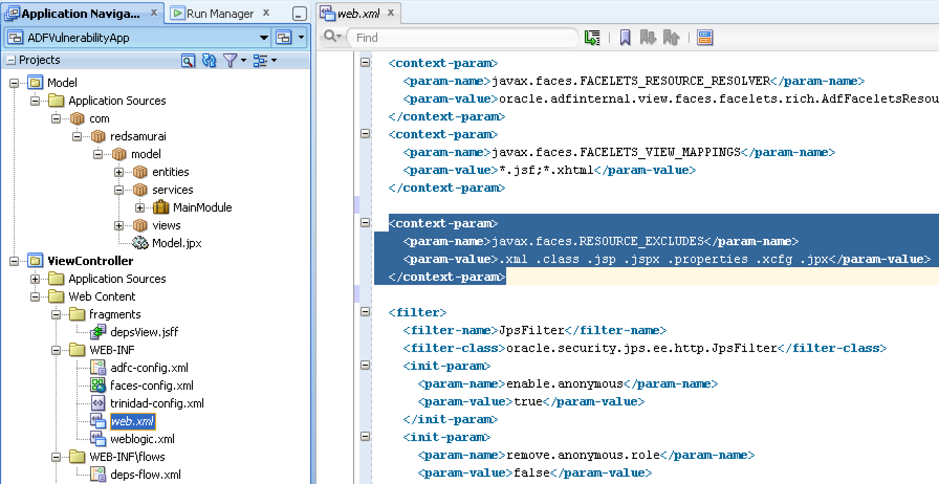The height and width of the screenshot is (484, 939).
Task: Collapse the Model project node
Action: [x=14, y=83]
